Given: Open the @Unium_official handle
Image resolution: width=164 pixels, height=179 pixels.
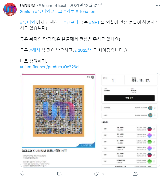Looking at the screenshot, I should click(51, 6).
